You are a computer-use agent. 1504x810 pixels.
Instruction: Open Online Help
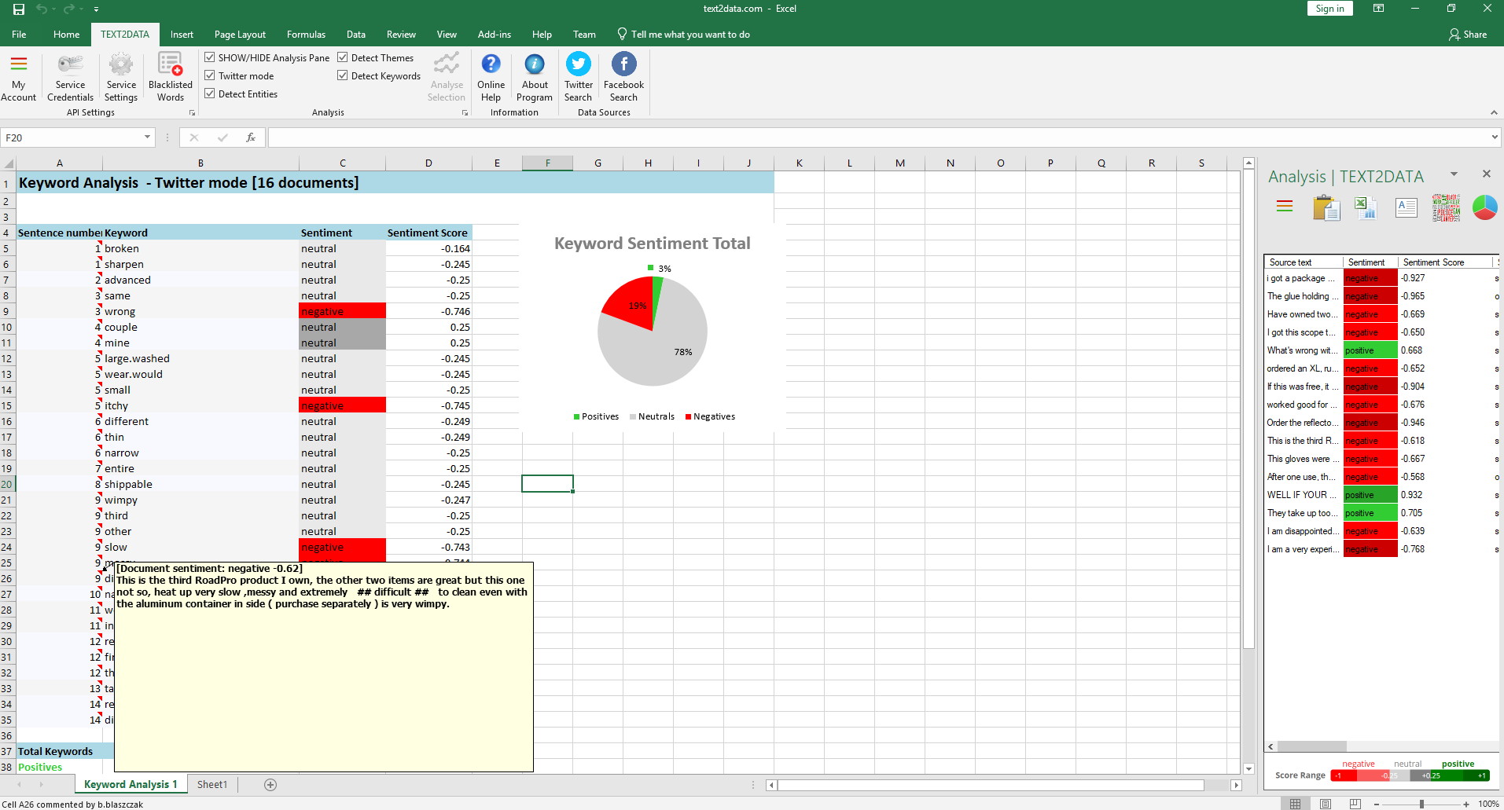[491, 77]
